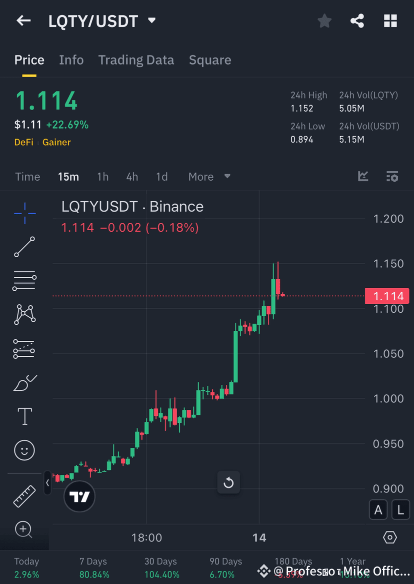This screenshot has width=414, height=584.
Task: Toggle Auto scale with the A button
Action: click(378, 509)
